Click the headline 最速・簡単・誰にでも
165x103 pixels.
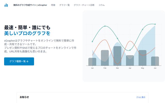[x=27, y=28]
